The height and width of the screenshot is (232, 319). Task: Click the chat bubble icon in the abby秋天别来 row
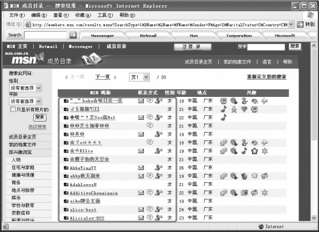(150, 176)
